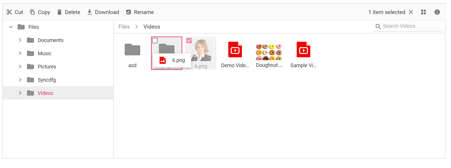Go to Files in the breadcrumb
This screenshot has height=168, width=451.
[124, 27]
